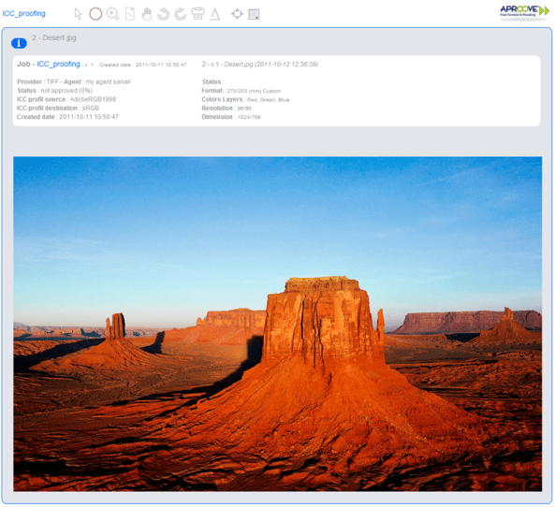Screen dimensions: 556x507
Task: Click the Desert.jpg preview image
Action: click(x=278, y=324)
